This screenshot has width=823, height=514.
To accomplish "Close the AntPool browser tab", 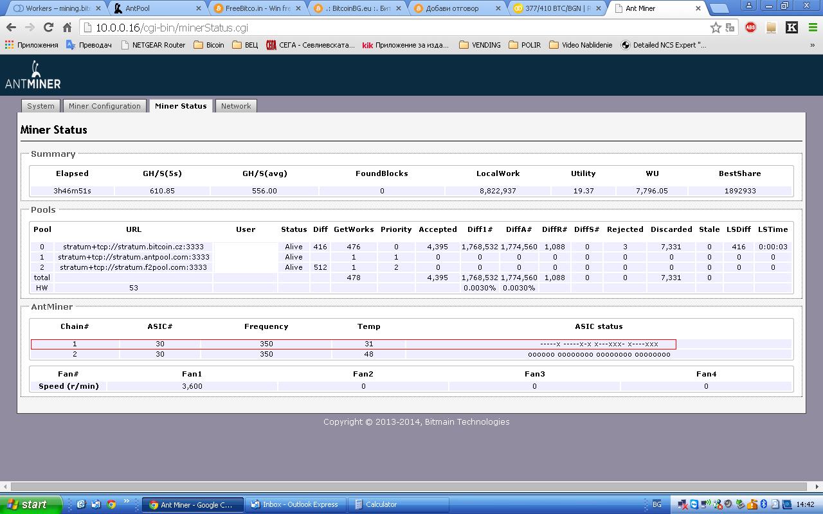I will click(x=198, y=8).
